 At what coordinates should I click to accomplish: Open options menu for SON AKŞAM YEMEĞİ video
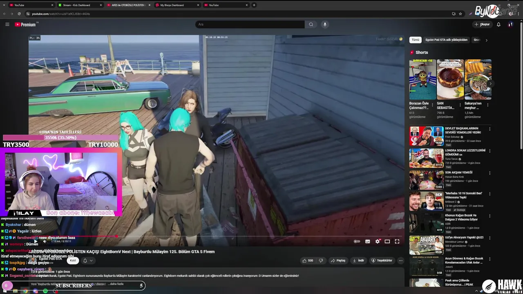pos(489,173)
